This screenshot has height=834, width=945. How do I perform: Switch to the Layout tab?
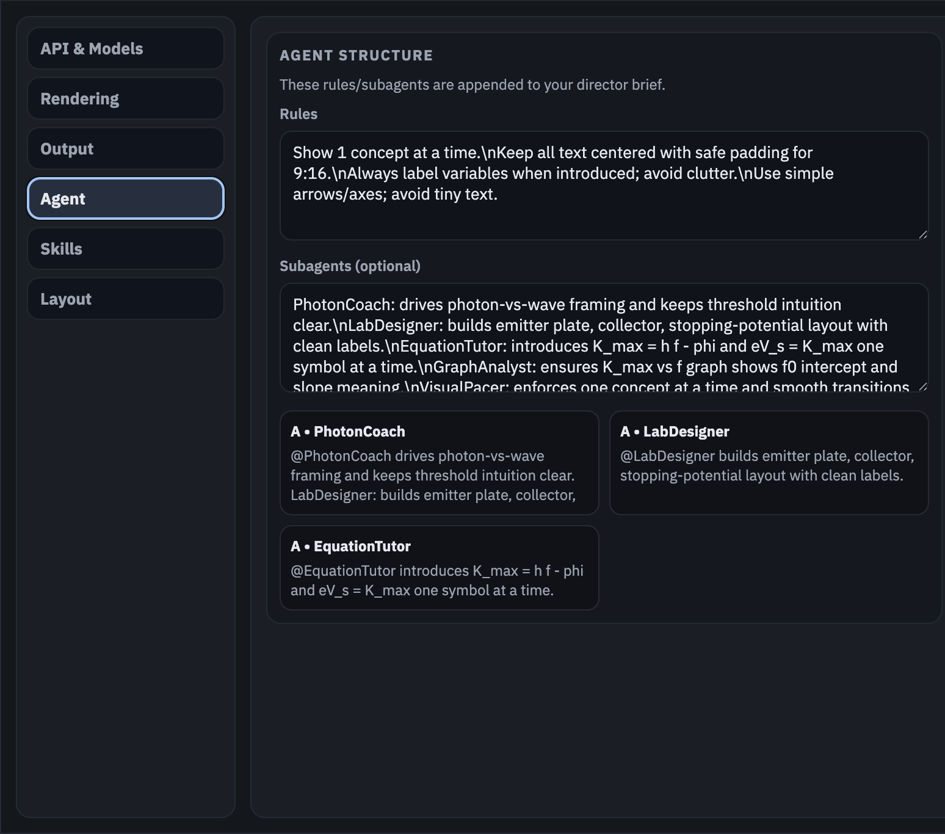pyautogui.click(x=125, y=299)
